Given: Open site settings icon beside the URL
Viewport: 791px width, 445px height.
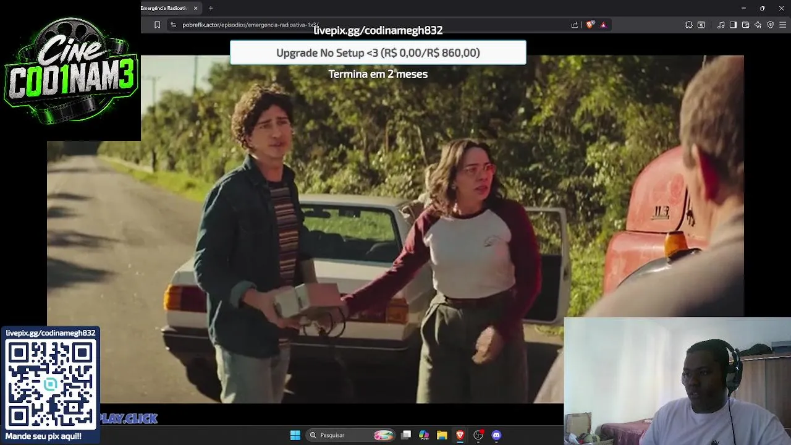Looking at the screenshot, I should [173, 25].
